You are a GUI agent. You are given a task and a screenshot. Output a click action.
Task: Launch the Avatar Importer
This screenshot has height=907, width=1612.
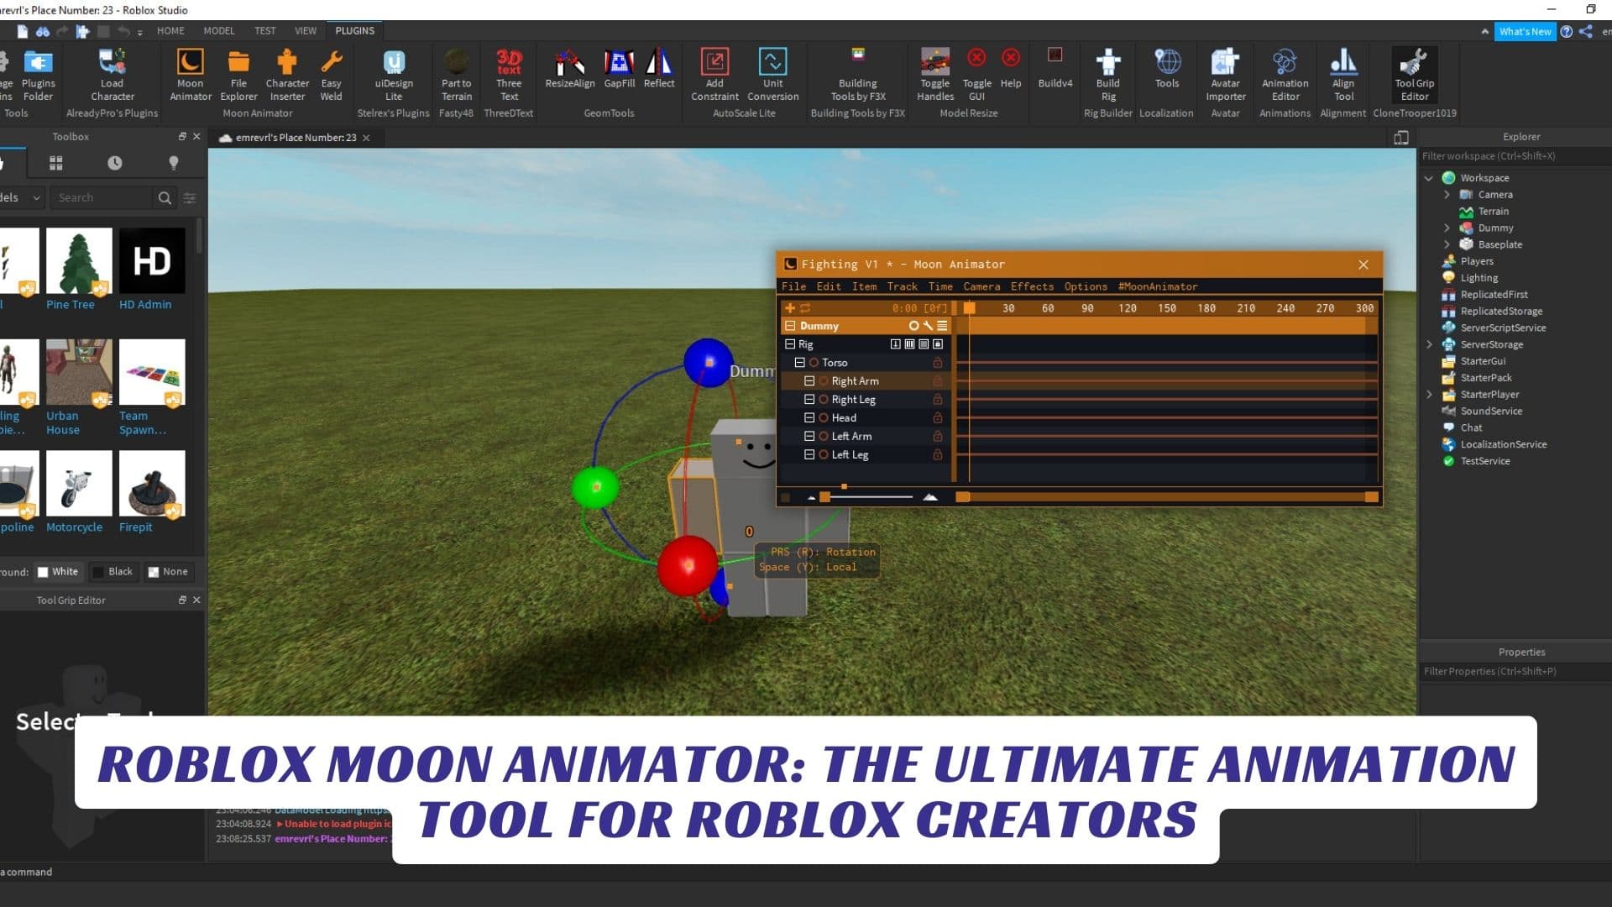click(1225, 74)
